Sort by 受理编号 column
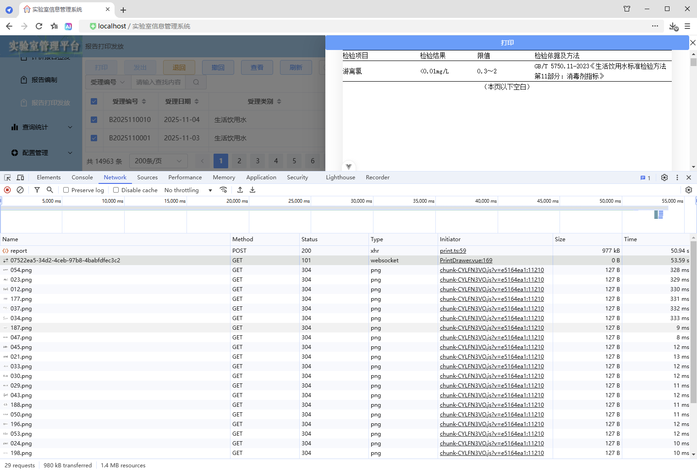The image size is (697, 471). (x=129, y=101)
